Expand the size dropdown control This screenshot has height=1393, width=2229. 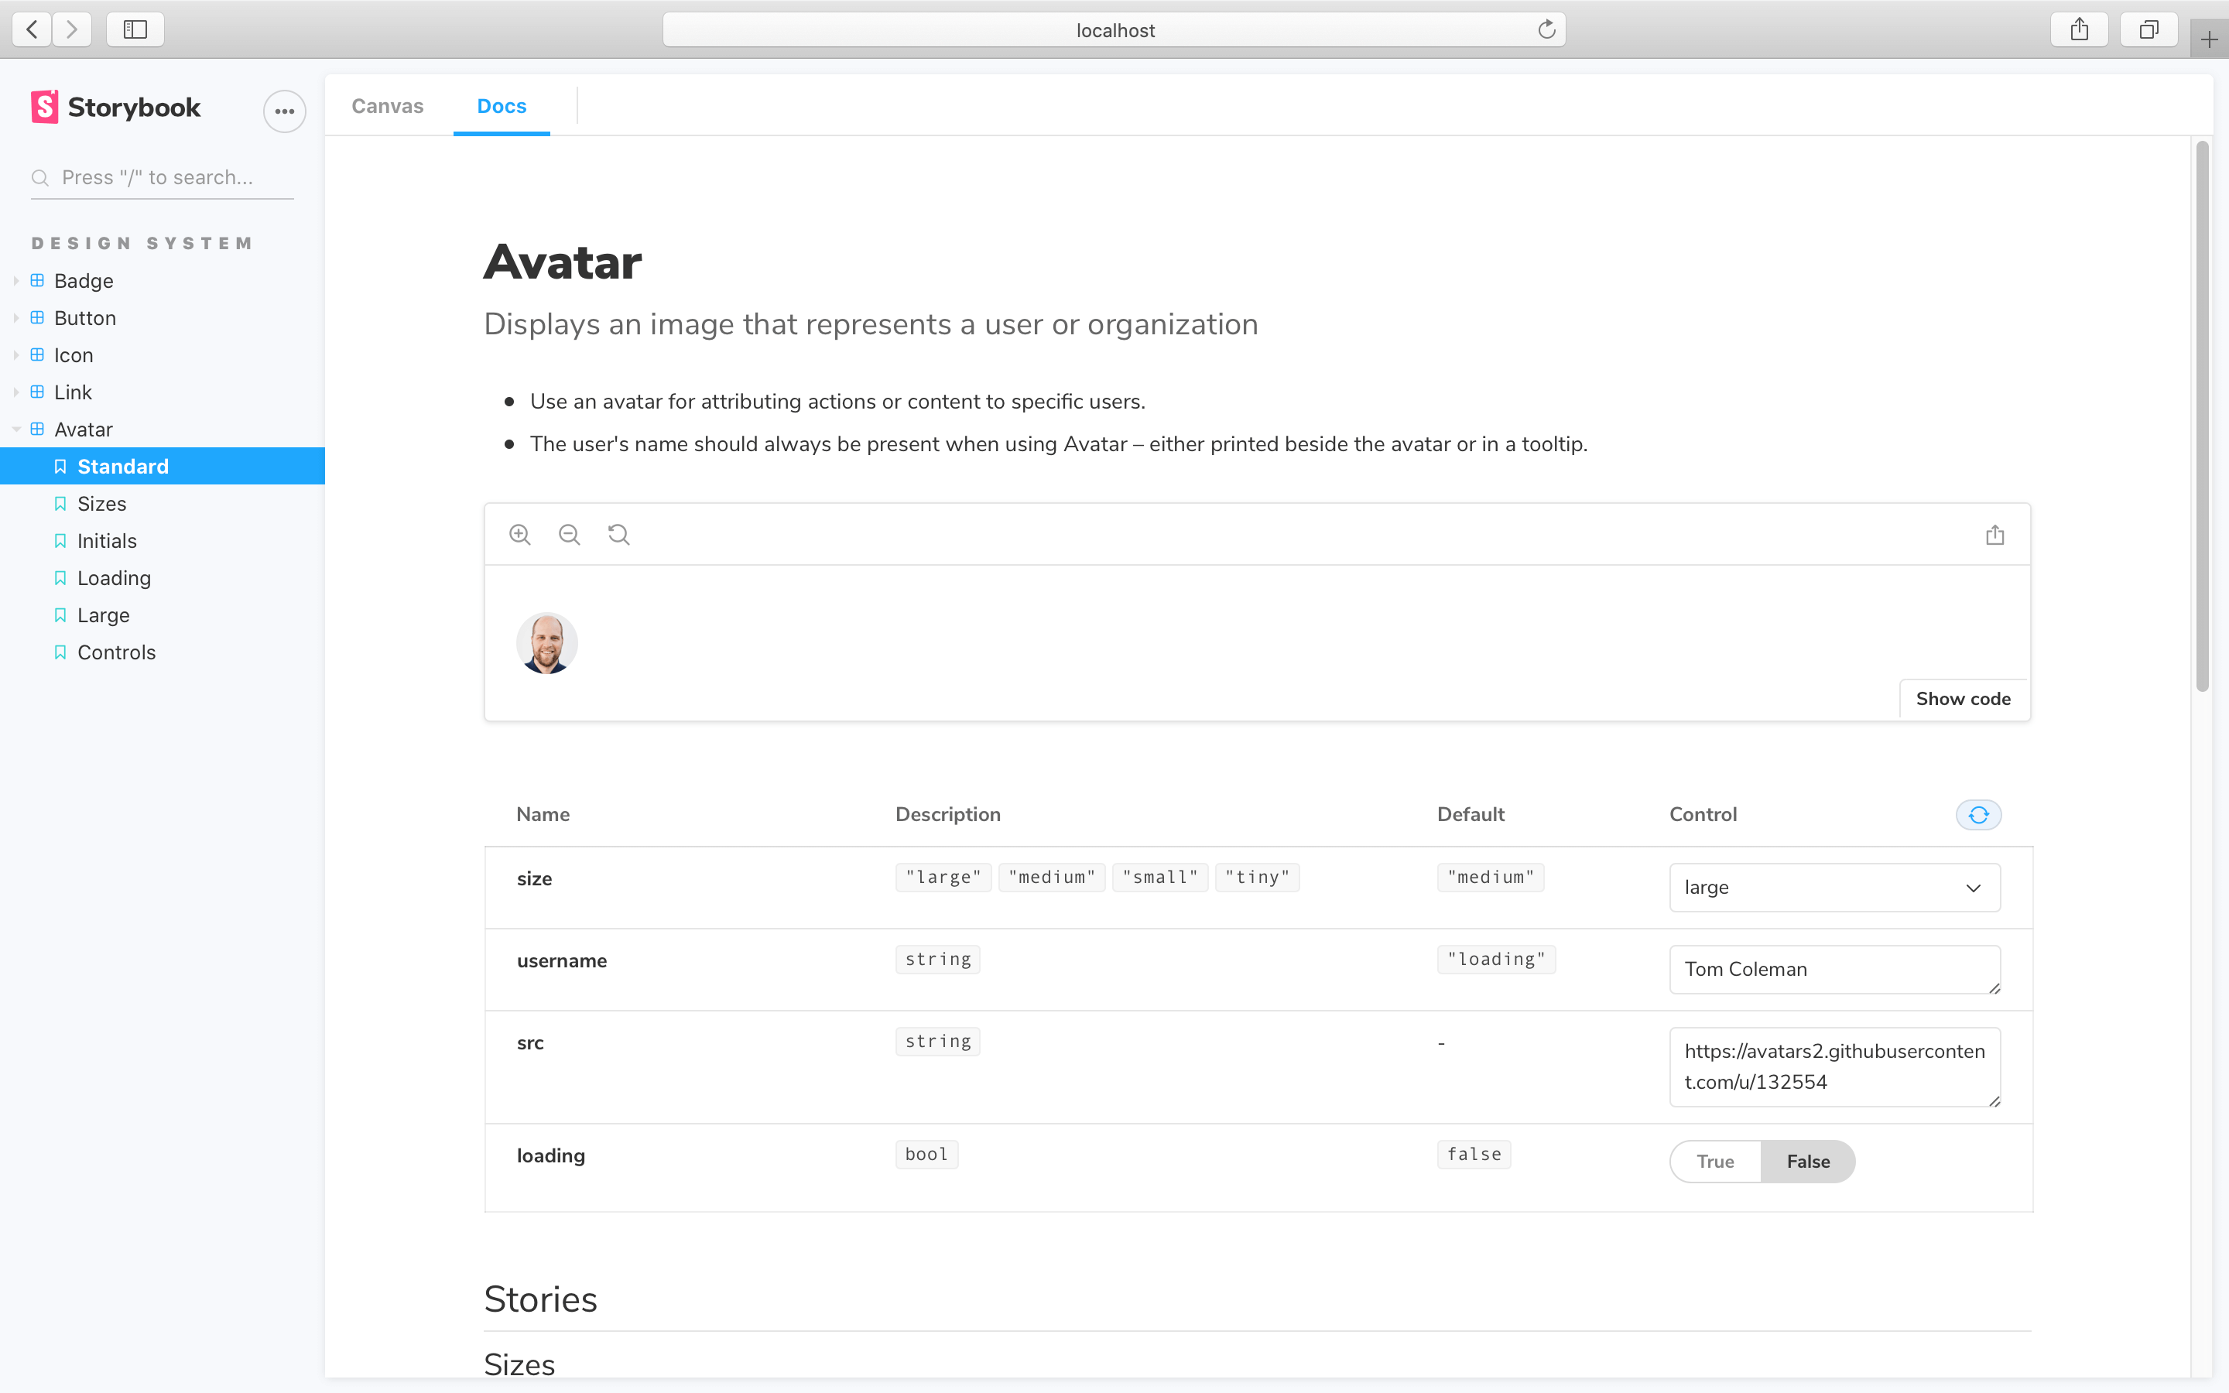pos(1834,888)
